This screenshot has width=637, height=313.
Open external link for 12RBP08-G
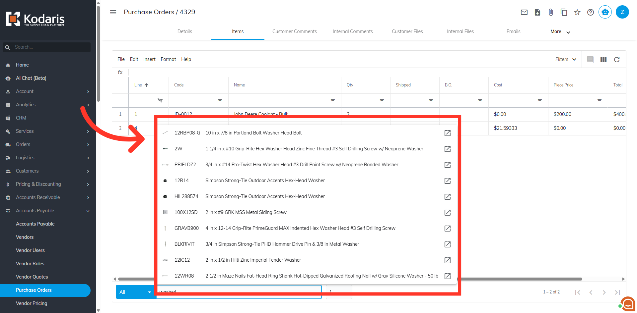(x=448, y=133)
